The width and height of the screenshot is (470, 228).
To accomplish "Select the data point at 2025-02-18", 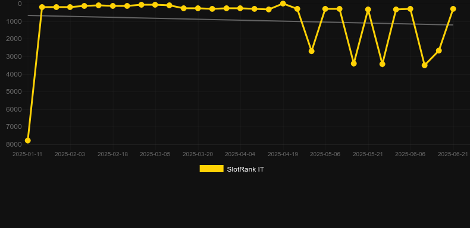I will pos(112,6).
